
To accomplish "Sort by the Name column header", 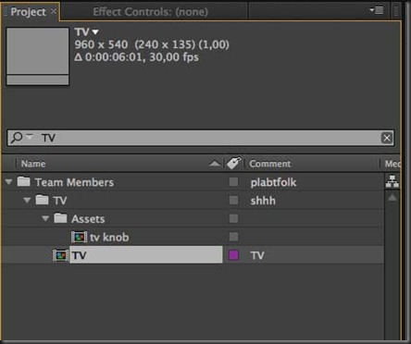I will (x=33, y=164).
